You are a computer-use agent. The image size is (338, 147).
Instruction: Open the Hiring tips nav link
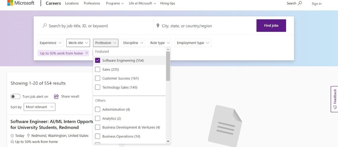167,3
